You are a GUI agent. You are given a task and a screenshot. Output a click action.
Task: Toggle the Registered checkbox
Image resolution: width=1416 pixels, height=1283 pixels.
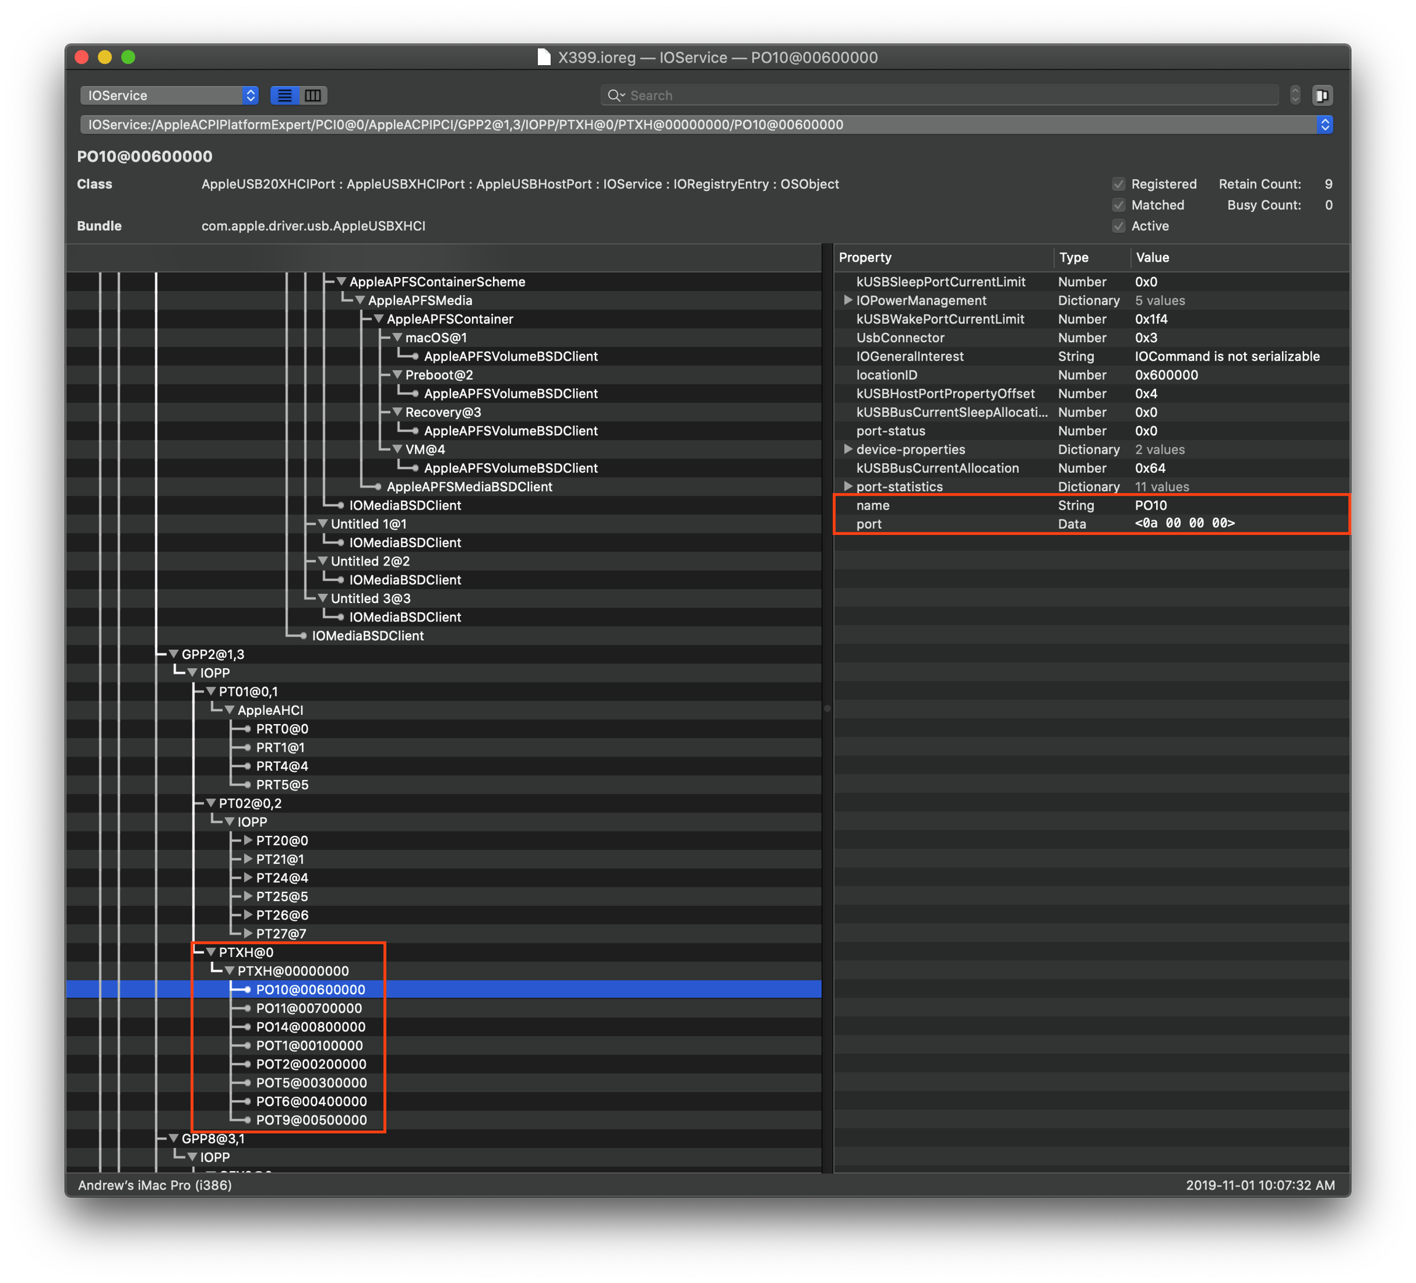coord(1119,184)
